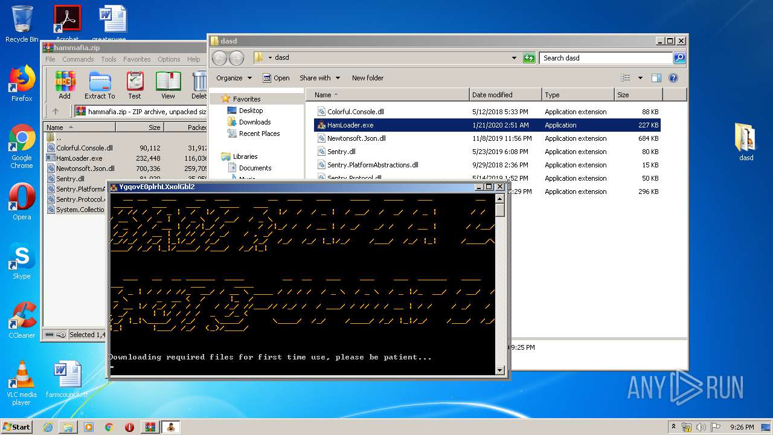Click WinRAR Extract To icon

pos(100,85)
